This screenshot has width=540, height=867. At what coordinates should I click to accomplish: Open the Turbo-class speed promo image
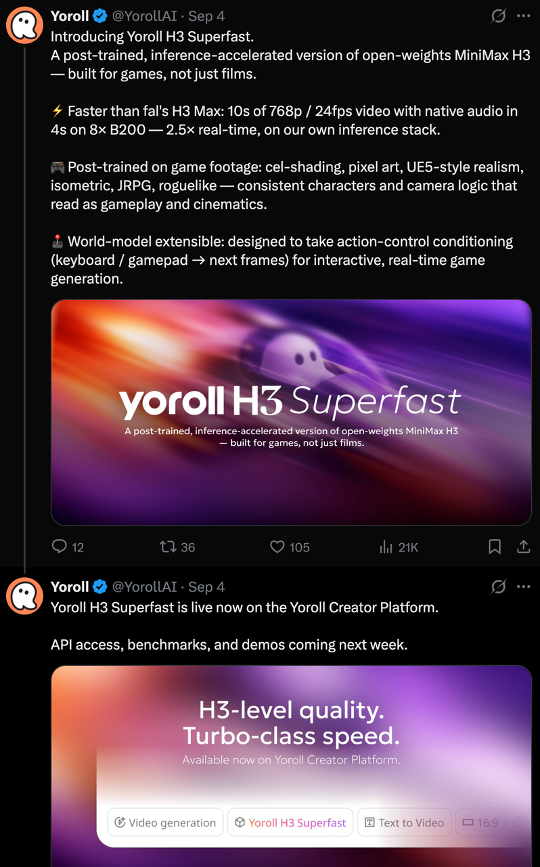coord(291,766)
